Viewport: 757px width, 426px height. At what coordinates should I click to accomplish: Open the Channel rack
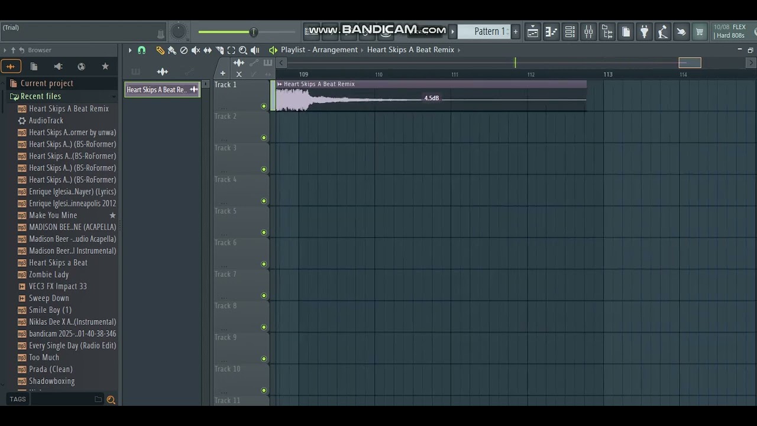click(x=570, y=32)
